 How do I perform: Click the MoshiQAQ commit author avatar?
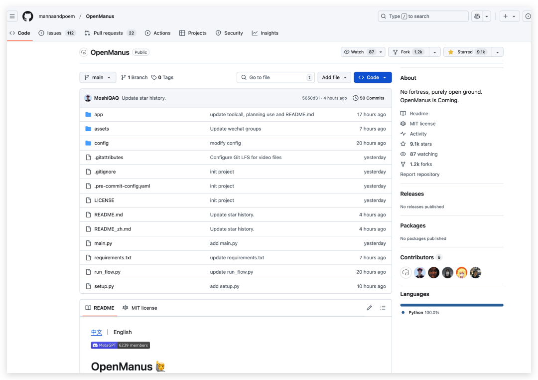[x=88, y=98]
